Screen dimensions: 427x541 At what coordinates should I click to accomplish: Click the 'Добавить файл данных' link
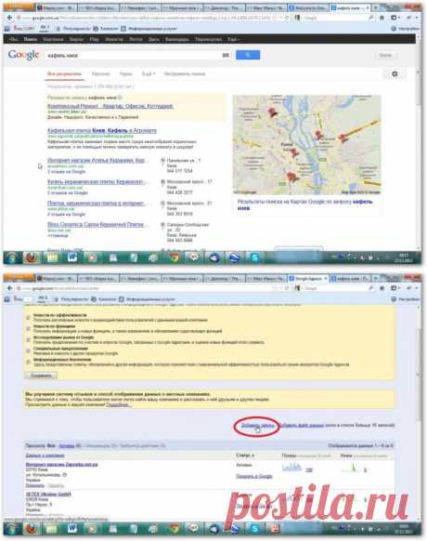coord(302,426)
